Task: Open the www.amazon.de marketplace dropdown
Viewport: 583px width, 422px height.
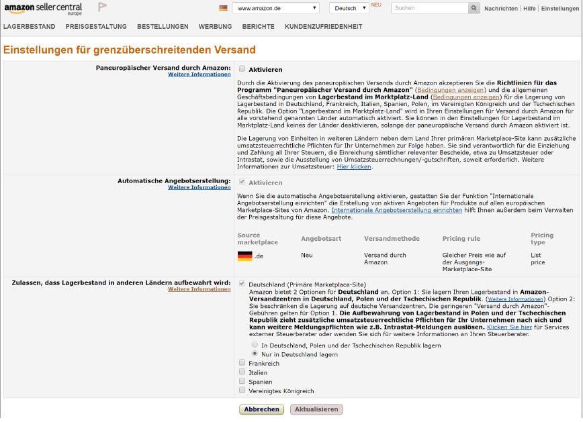Action: tap(275, 8)
